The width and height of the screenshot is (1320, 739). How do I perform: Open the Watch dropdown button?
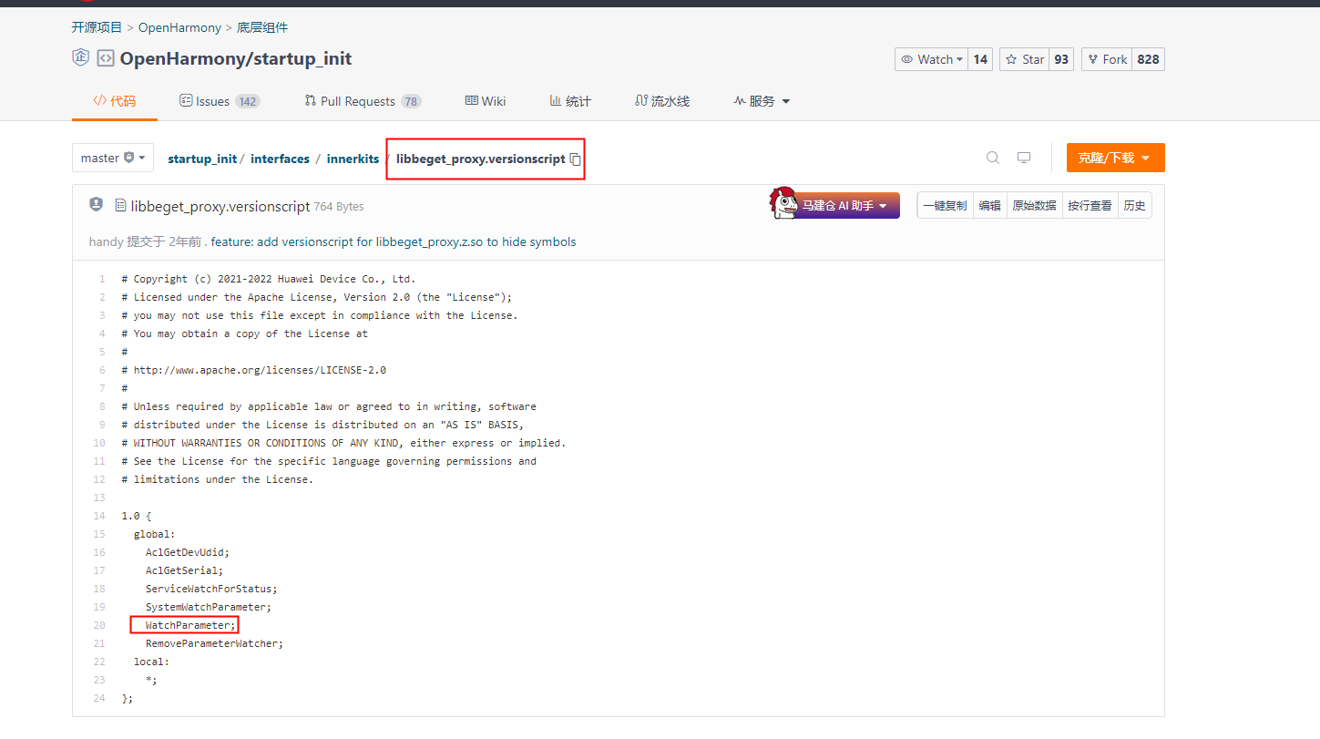[x=931, y=59]
